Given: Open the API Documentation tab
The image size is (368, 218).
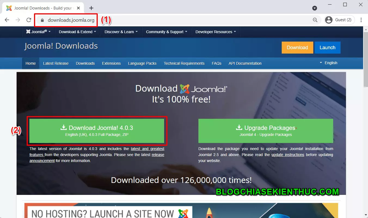Looking at the screenshot, I should [x=245, y=63].
